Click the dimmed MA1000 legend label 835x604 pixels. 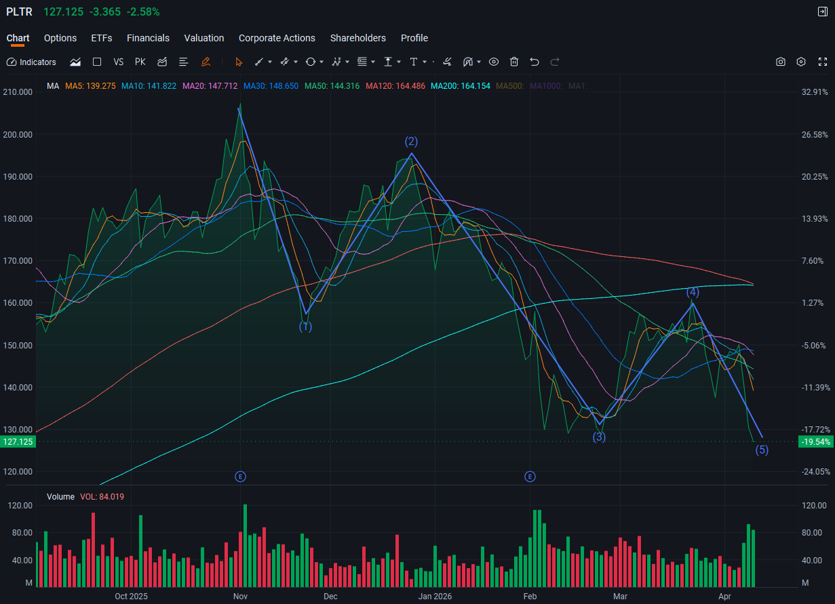click(546, 86)
